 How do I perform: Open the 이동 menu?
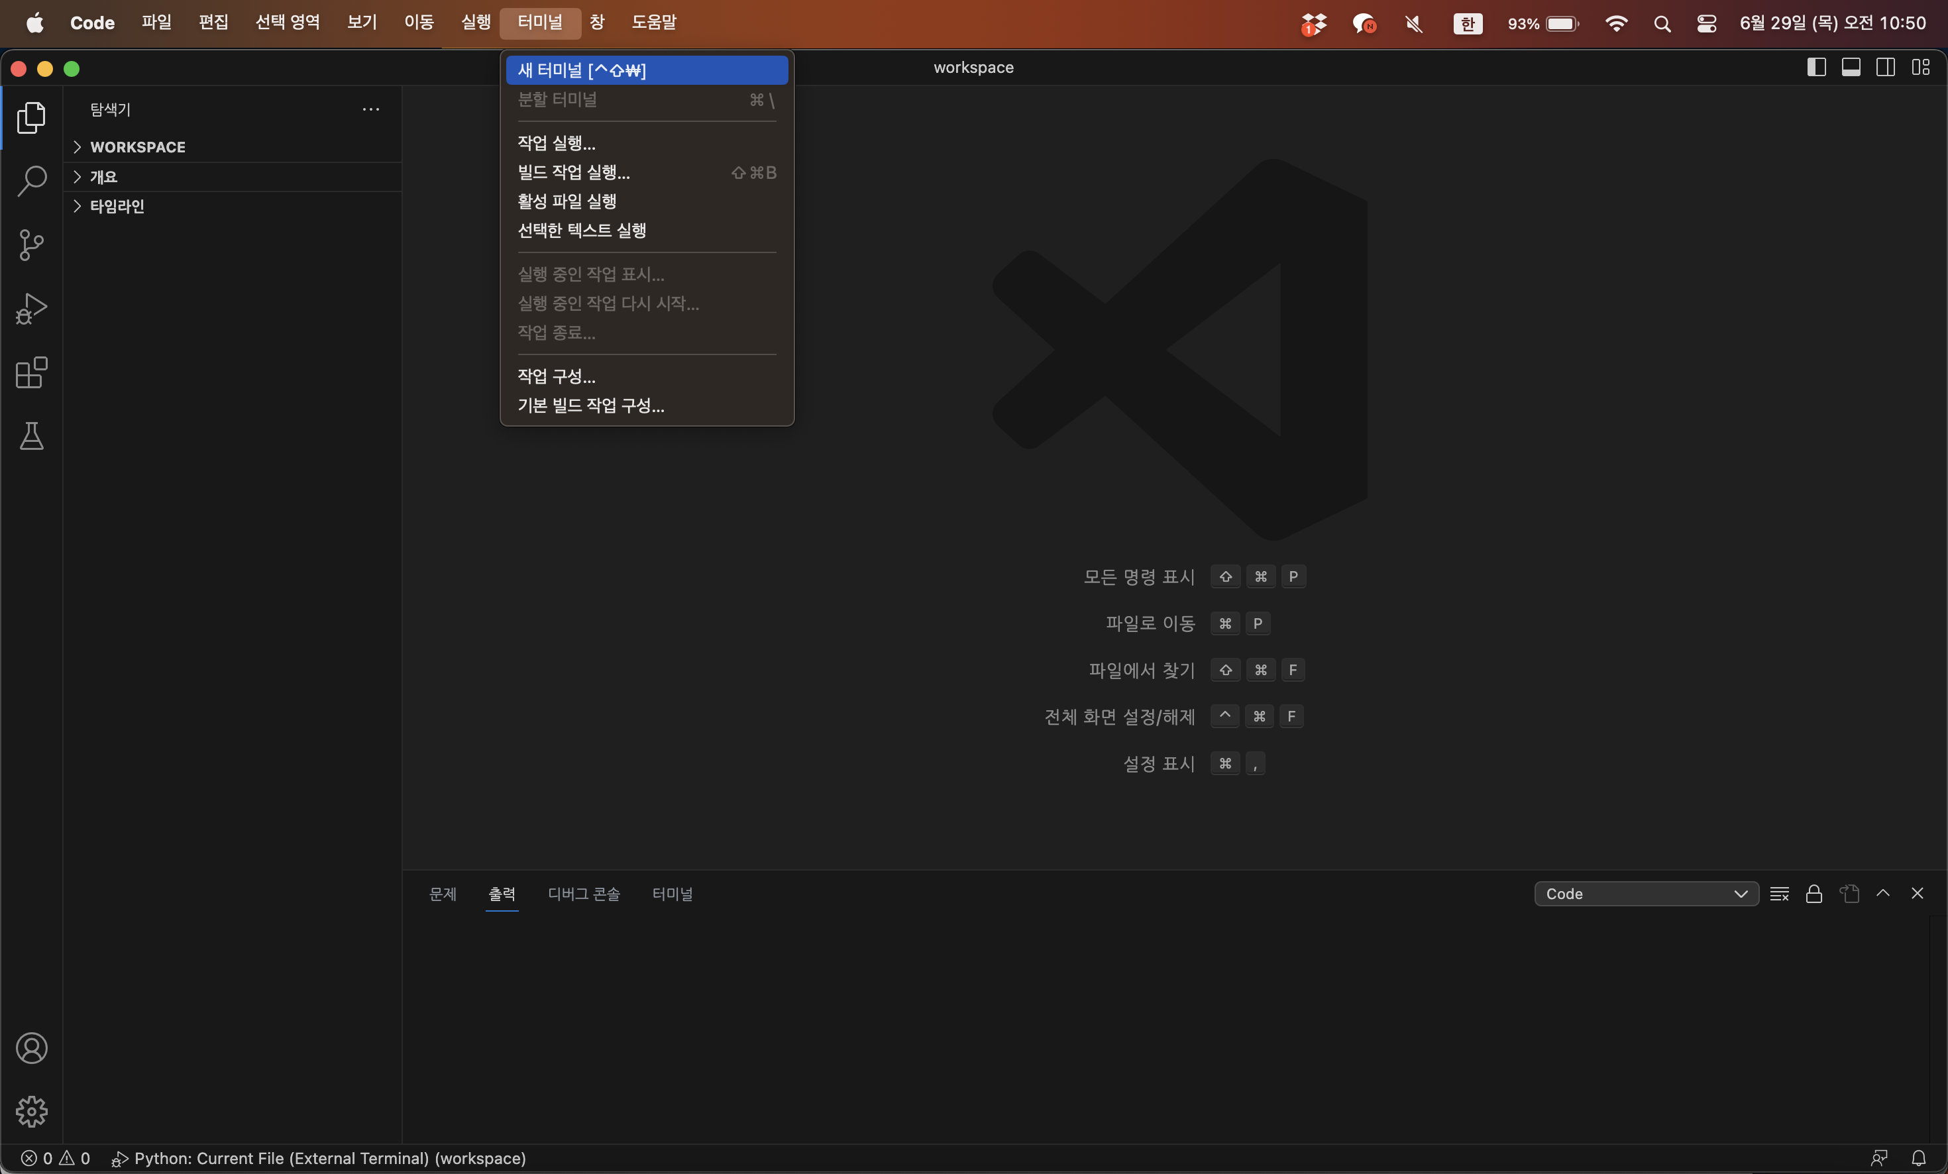click(x=419, y=22)
